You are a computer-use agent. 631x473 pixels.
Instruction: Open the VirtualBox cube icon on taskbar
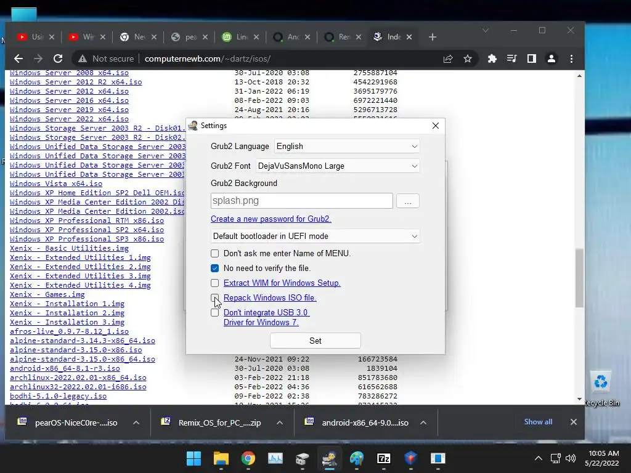click(410, 458)
